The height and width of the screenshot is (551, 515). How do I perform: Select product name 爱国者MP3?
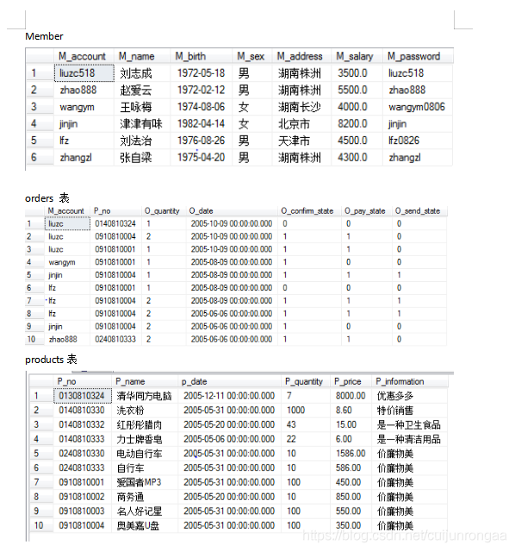pos(139,482)
